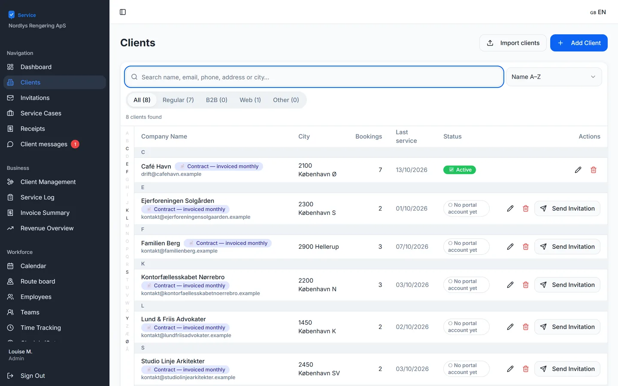This screenshot has width=618, height=386.
Task: Edit Ejerforeningen Solgården client pencil icon
Action: pos(510,208)
